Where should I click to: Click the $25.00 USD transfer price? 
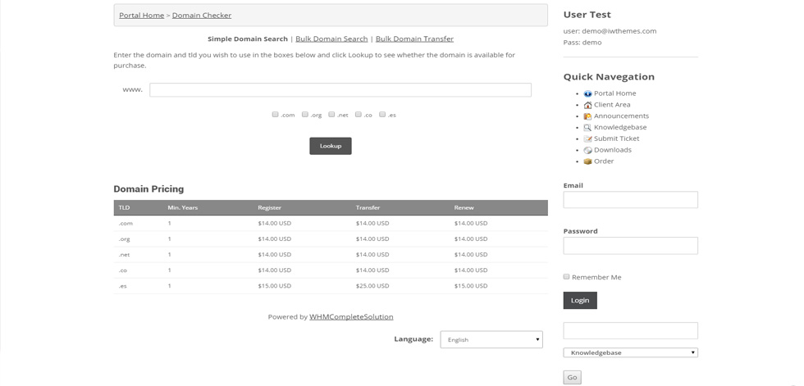pos(372,286)
